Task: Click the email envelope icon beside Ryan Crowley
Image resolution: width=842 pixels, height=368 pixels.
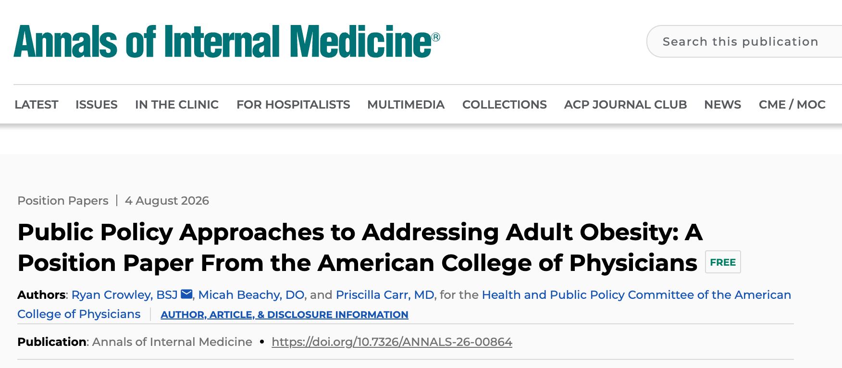Action: (186, 294)
